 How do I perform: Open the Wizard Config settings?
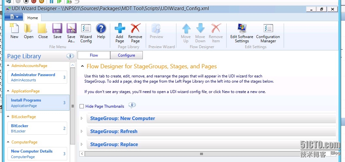(x=86, y=33)
